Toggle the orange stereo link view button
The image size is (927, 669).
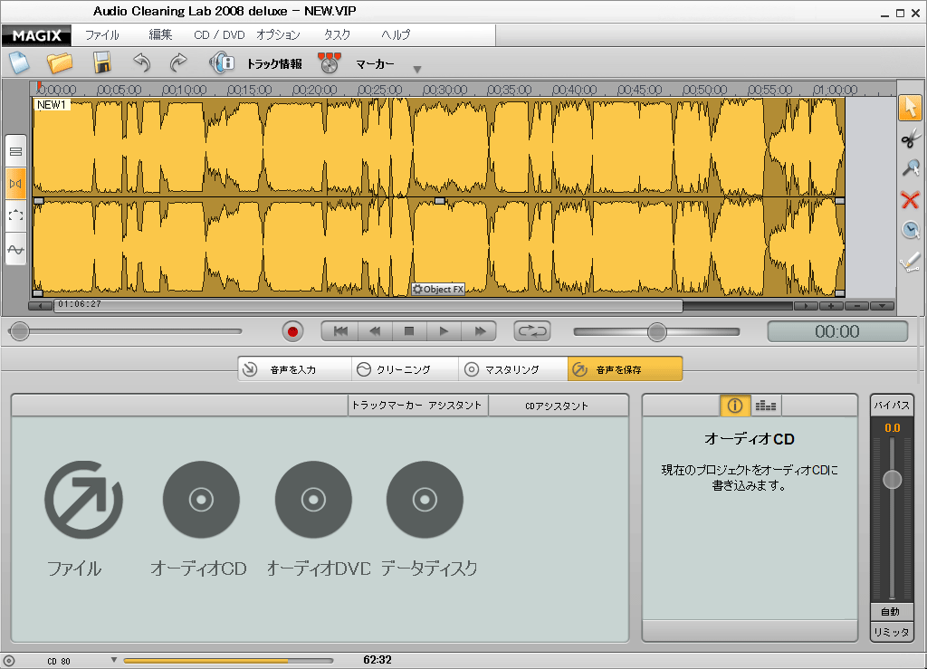[16, 183]
